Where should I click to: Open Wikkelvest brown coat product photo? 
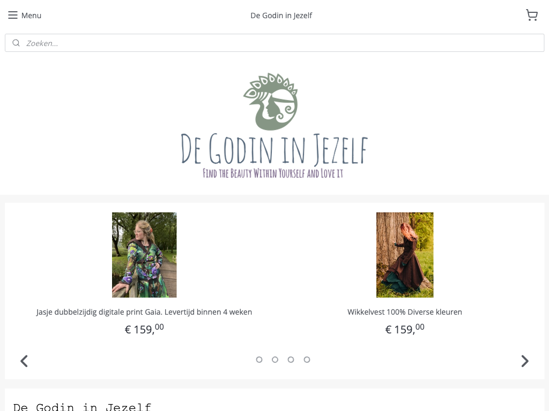[x=405, y=255]
